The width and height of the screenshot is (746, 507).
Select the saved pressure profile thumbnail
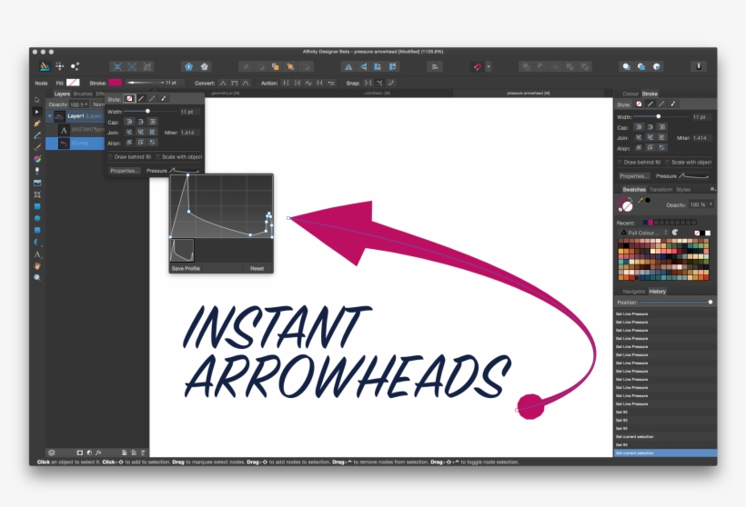182,251
